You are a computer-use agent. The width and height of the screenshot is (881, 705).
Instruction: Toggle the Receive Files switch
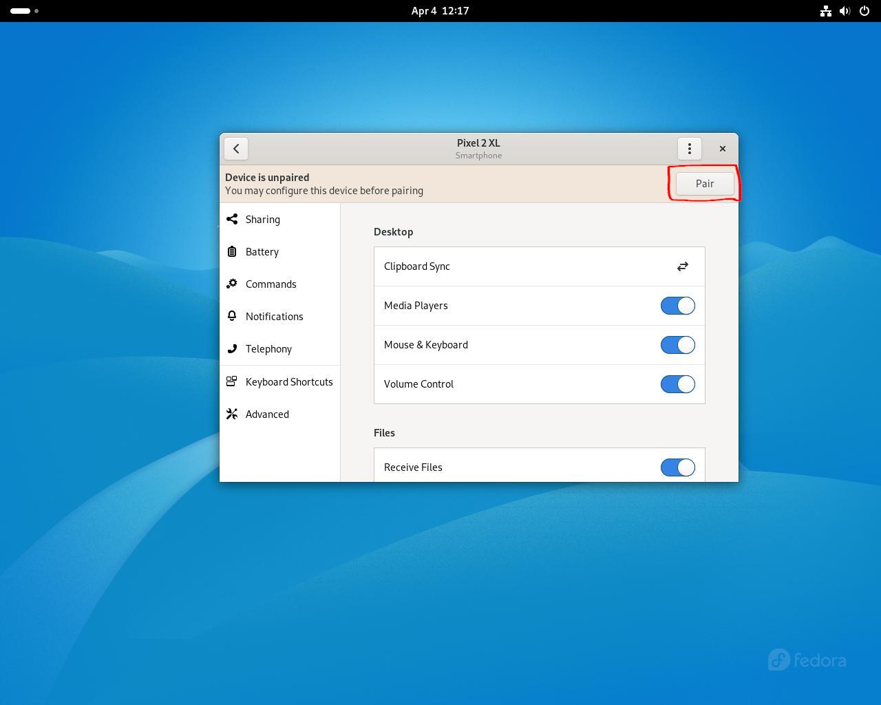[x=678, y=467]
